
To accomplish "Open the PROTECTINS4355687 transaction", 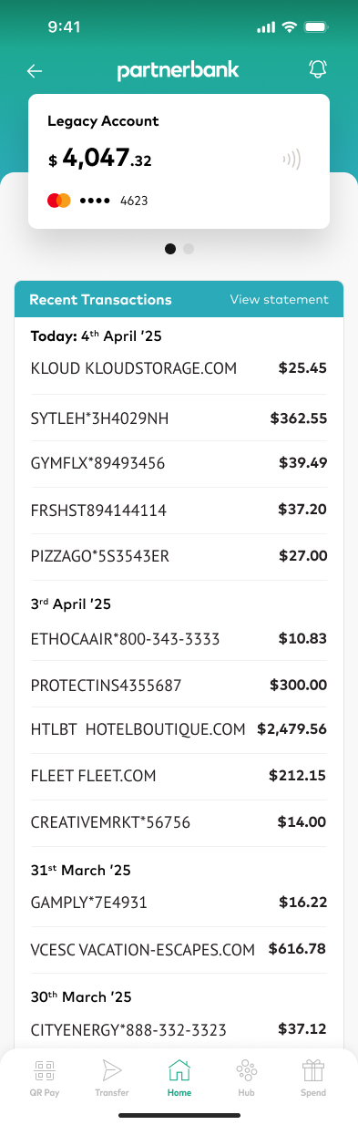I will coord(179,684).
